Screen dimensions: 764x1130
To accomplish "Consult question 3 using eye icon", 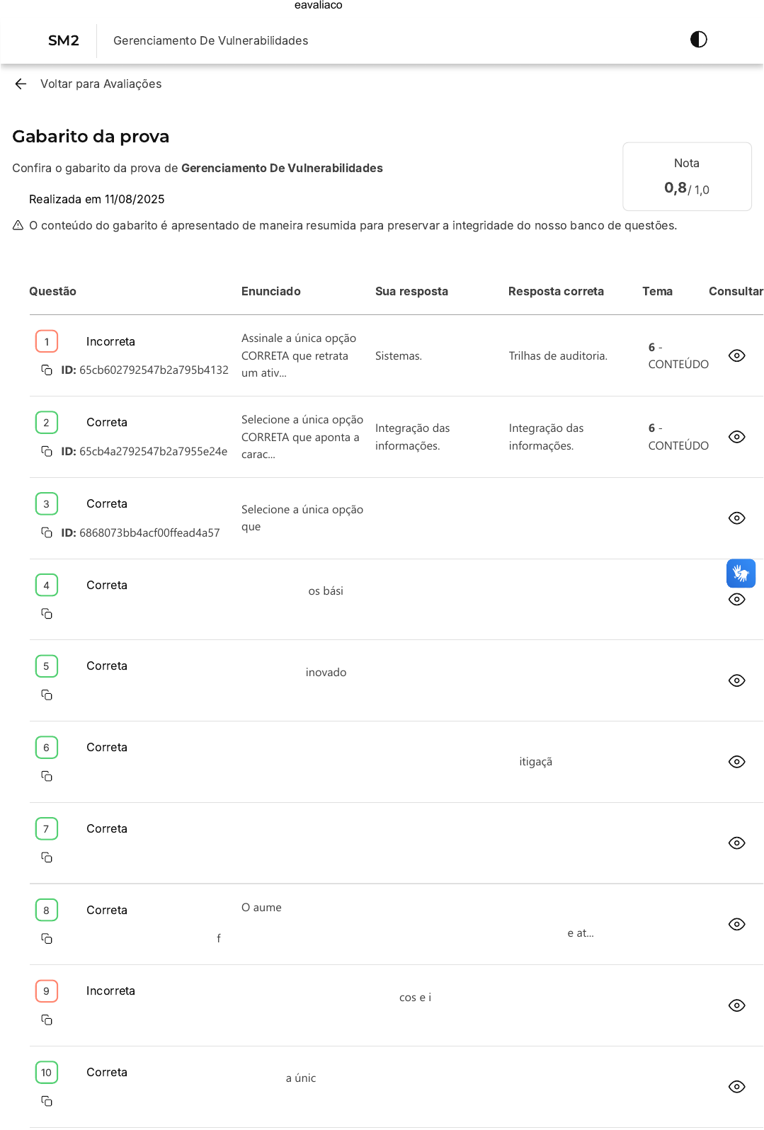I will [736, 518].
